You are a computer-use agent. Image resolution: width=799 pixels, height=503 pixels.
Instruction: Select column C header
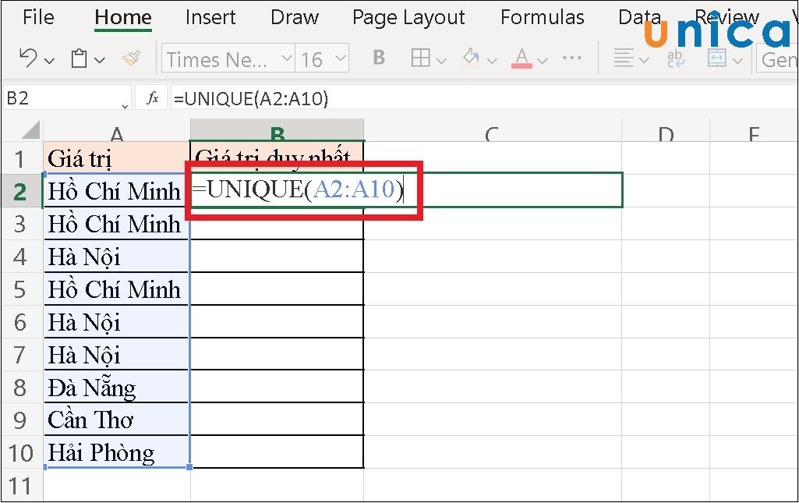coord(492,132)
